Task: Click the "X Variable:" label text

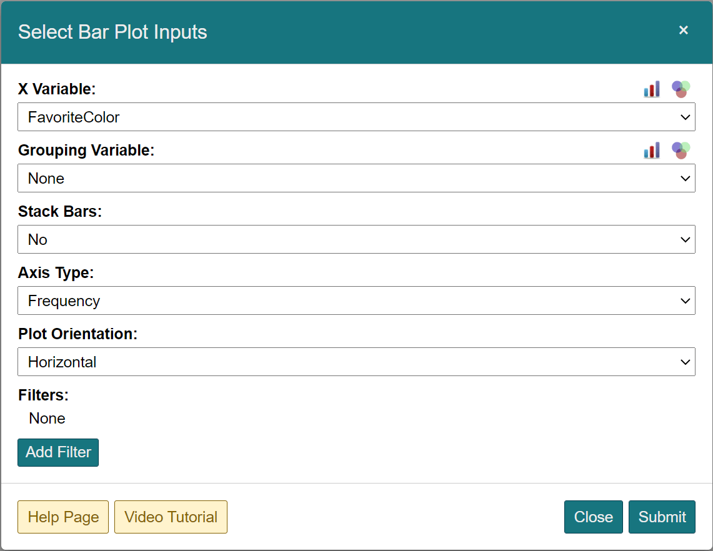Action: 57,89
